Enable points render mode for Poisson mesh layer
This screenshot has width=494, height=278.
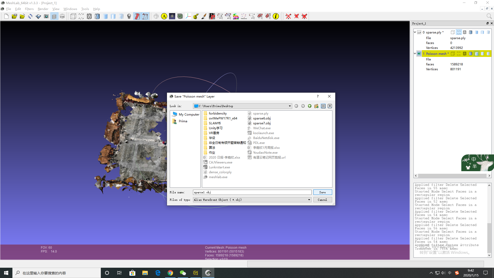[459, 54]
